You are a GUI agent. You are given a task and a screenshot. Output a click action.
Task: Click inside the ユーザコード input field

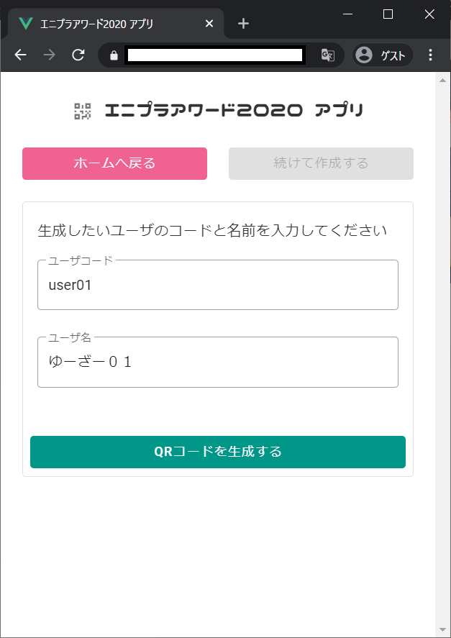coord(218,285)
